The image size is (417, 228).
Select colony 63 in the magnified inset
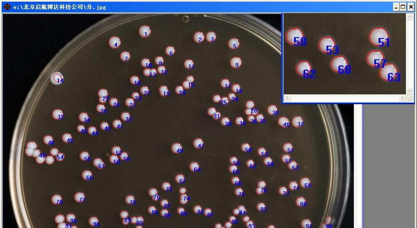(388, 72)
